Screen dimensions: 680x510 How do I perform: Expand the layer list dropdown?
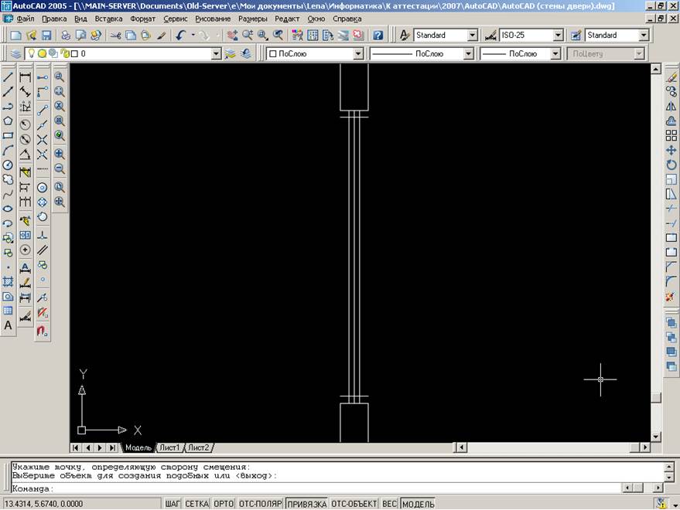tap(216, 54)
